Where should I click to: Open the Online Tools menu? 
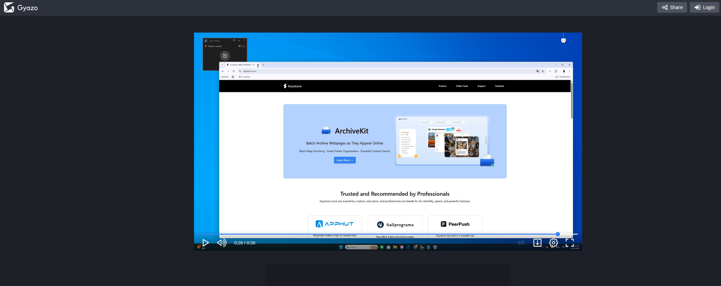pos(462,86)
